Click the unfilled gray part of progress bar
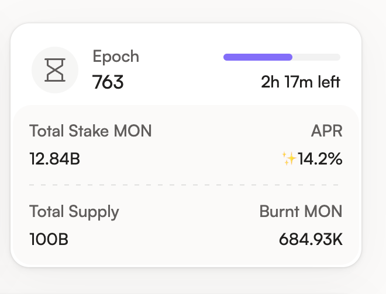 point(316,57)
